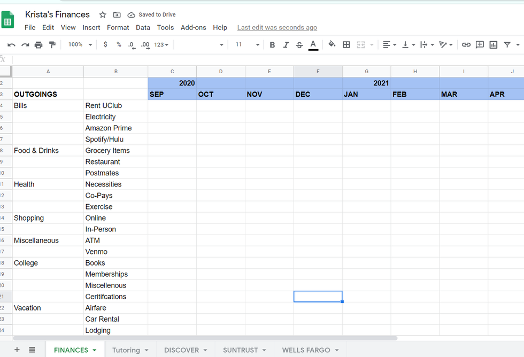Open the cell borders tool

click(346, 45)
